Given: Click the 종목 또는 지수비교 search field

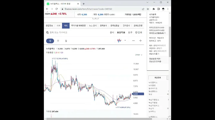Looking at the screenshot, I should click(x=59, y=32).
